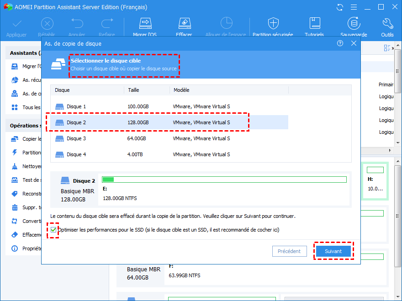Select Suppr. toutes partitions in sidebar
The width and height of the screenshot is (402, 301).
click(x=26, y=207)
